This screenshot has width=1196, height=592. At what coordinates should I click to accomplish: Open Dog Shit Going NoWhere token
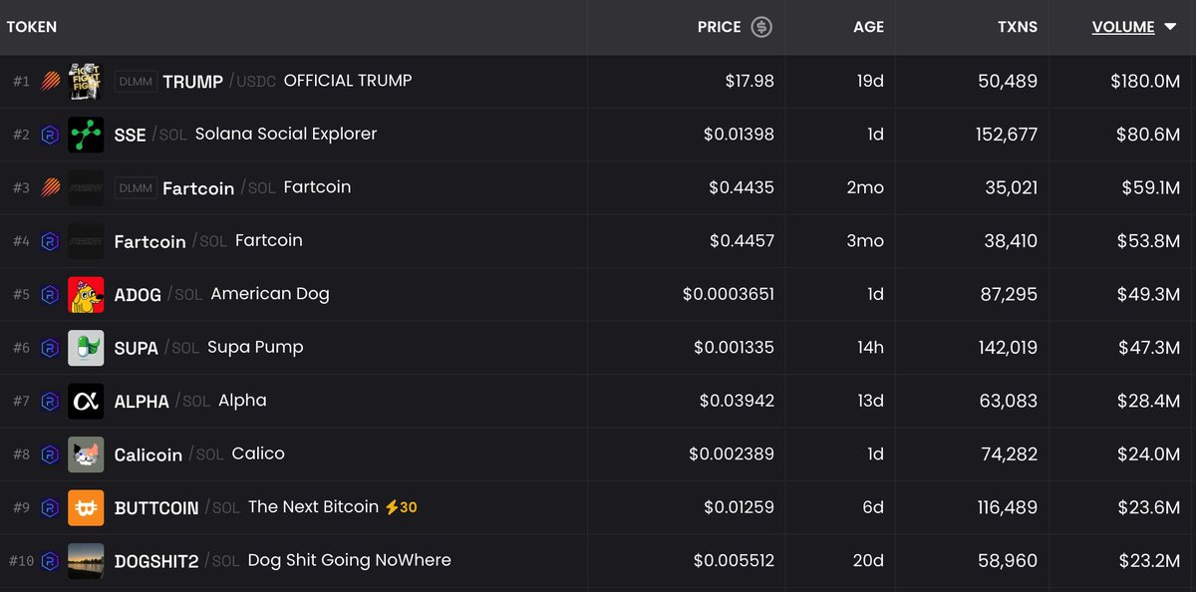pyautogui.click(x=349, y=560)
